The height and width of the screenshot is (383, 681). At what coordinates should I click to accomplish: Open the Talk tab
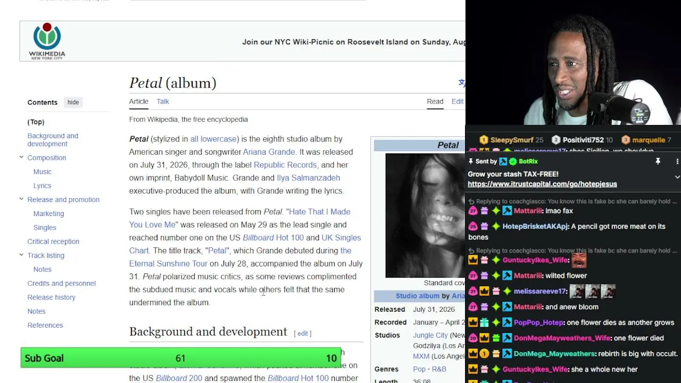(163, 102)
